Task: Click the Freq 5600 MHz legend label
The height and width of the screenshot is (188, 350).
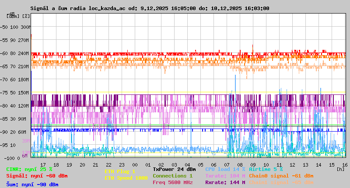Action: coord(172,182)
